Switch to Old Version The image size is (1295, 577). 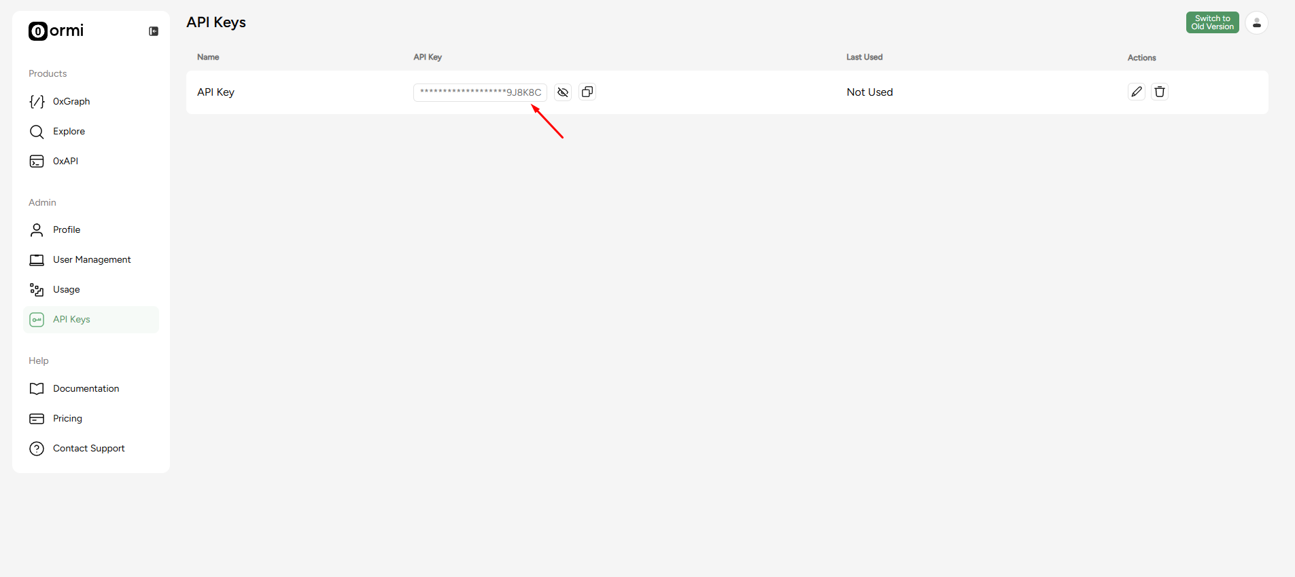tap(1213, 22)
